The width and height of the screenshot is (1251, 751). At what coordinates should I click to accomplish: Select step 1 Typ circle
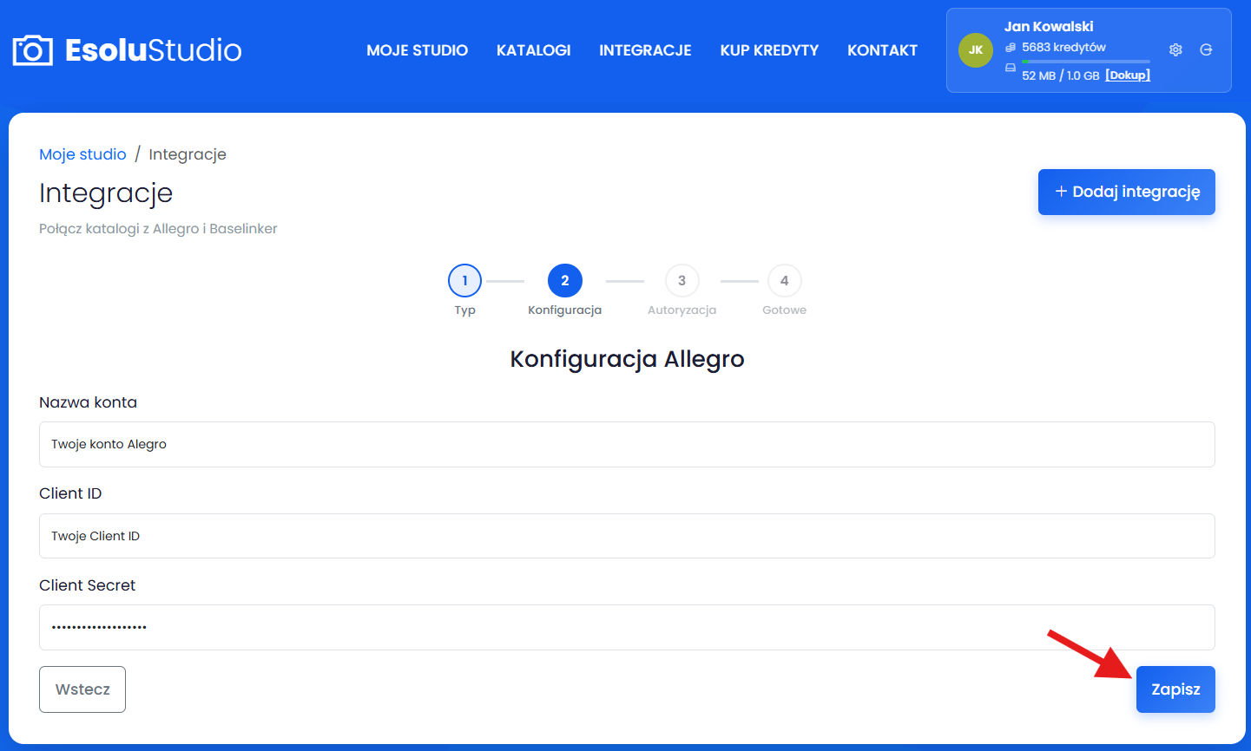(464, 281)
